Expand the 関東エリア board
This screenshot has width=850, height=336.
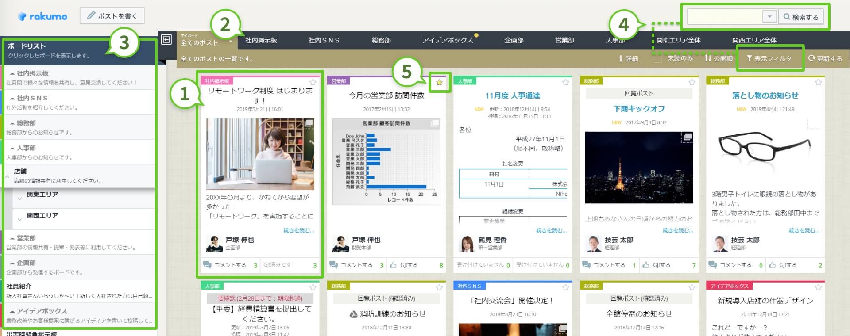pyautogui.click(x=19, y=199)
